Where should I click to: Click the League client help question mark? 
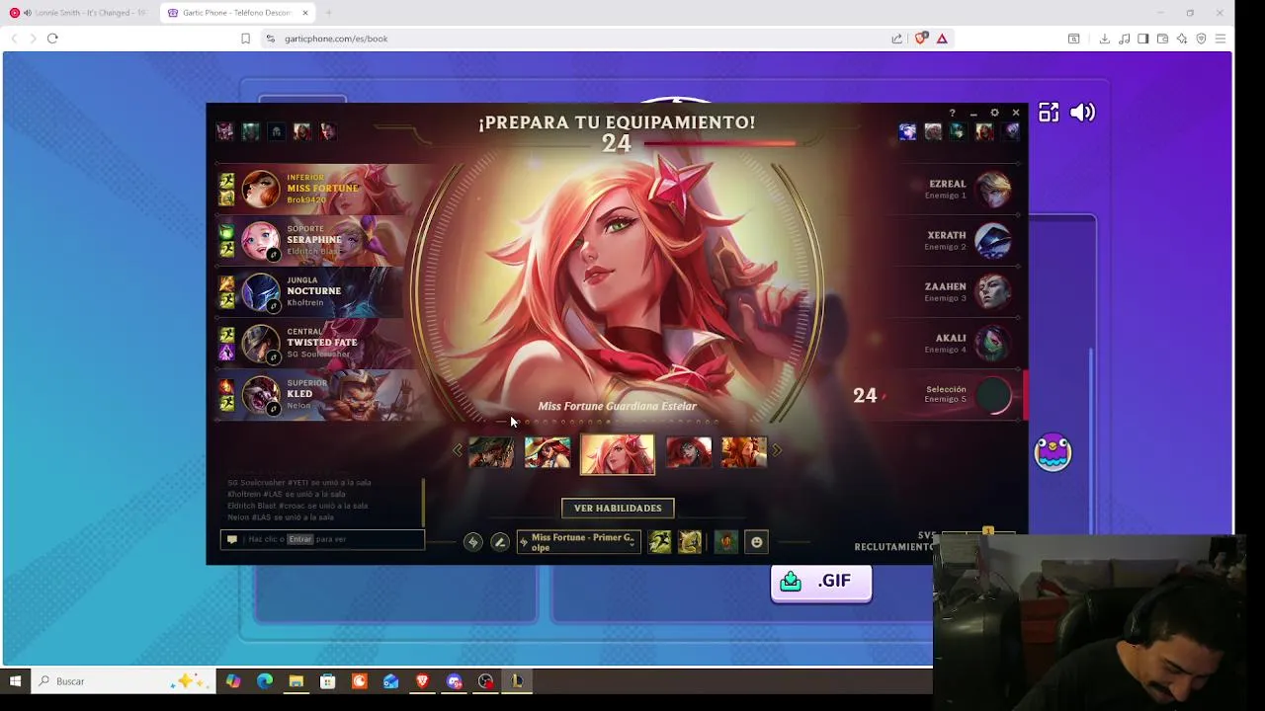pos(952,113)
